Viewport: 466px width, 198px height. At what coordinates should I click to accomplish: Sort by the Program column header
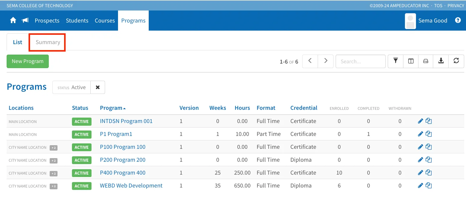click(113, 108)
